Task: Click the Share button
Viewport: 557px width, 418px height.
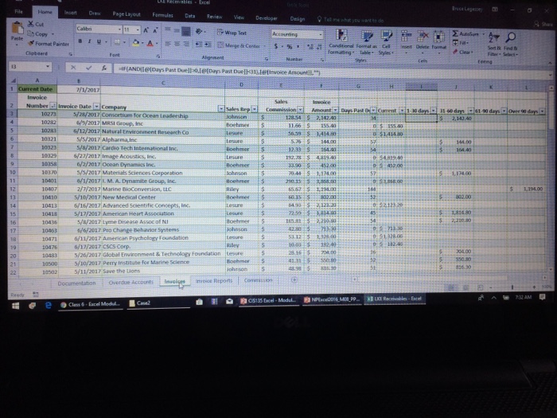Action: [543, 24]
